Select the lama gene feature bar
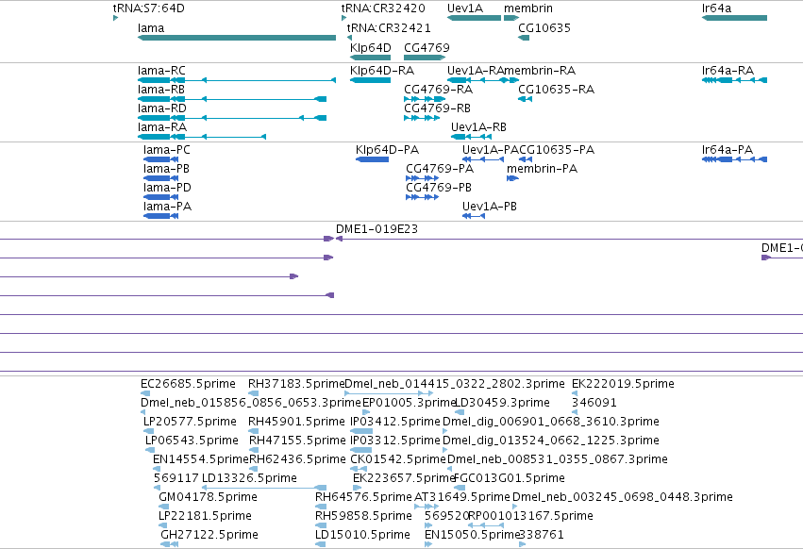This screenshot has width=803, height=549. point(237,38)
